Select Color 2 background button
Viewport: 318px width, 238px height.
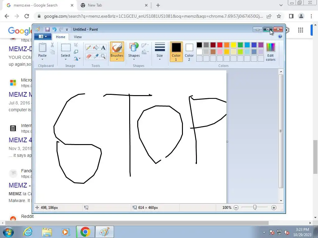[189, 52]
